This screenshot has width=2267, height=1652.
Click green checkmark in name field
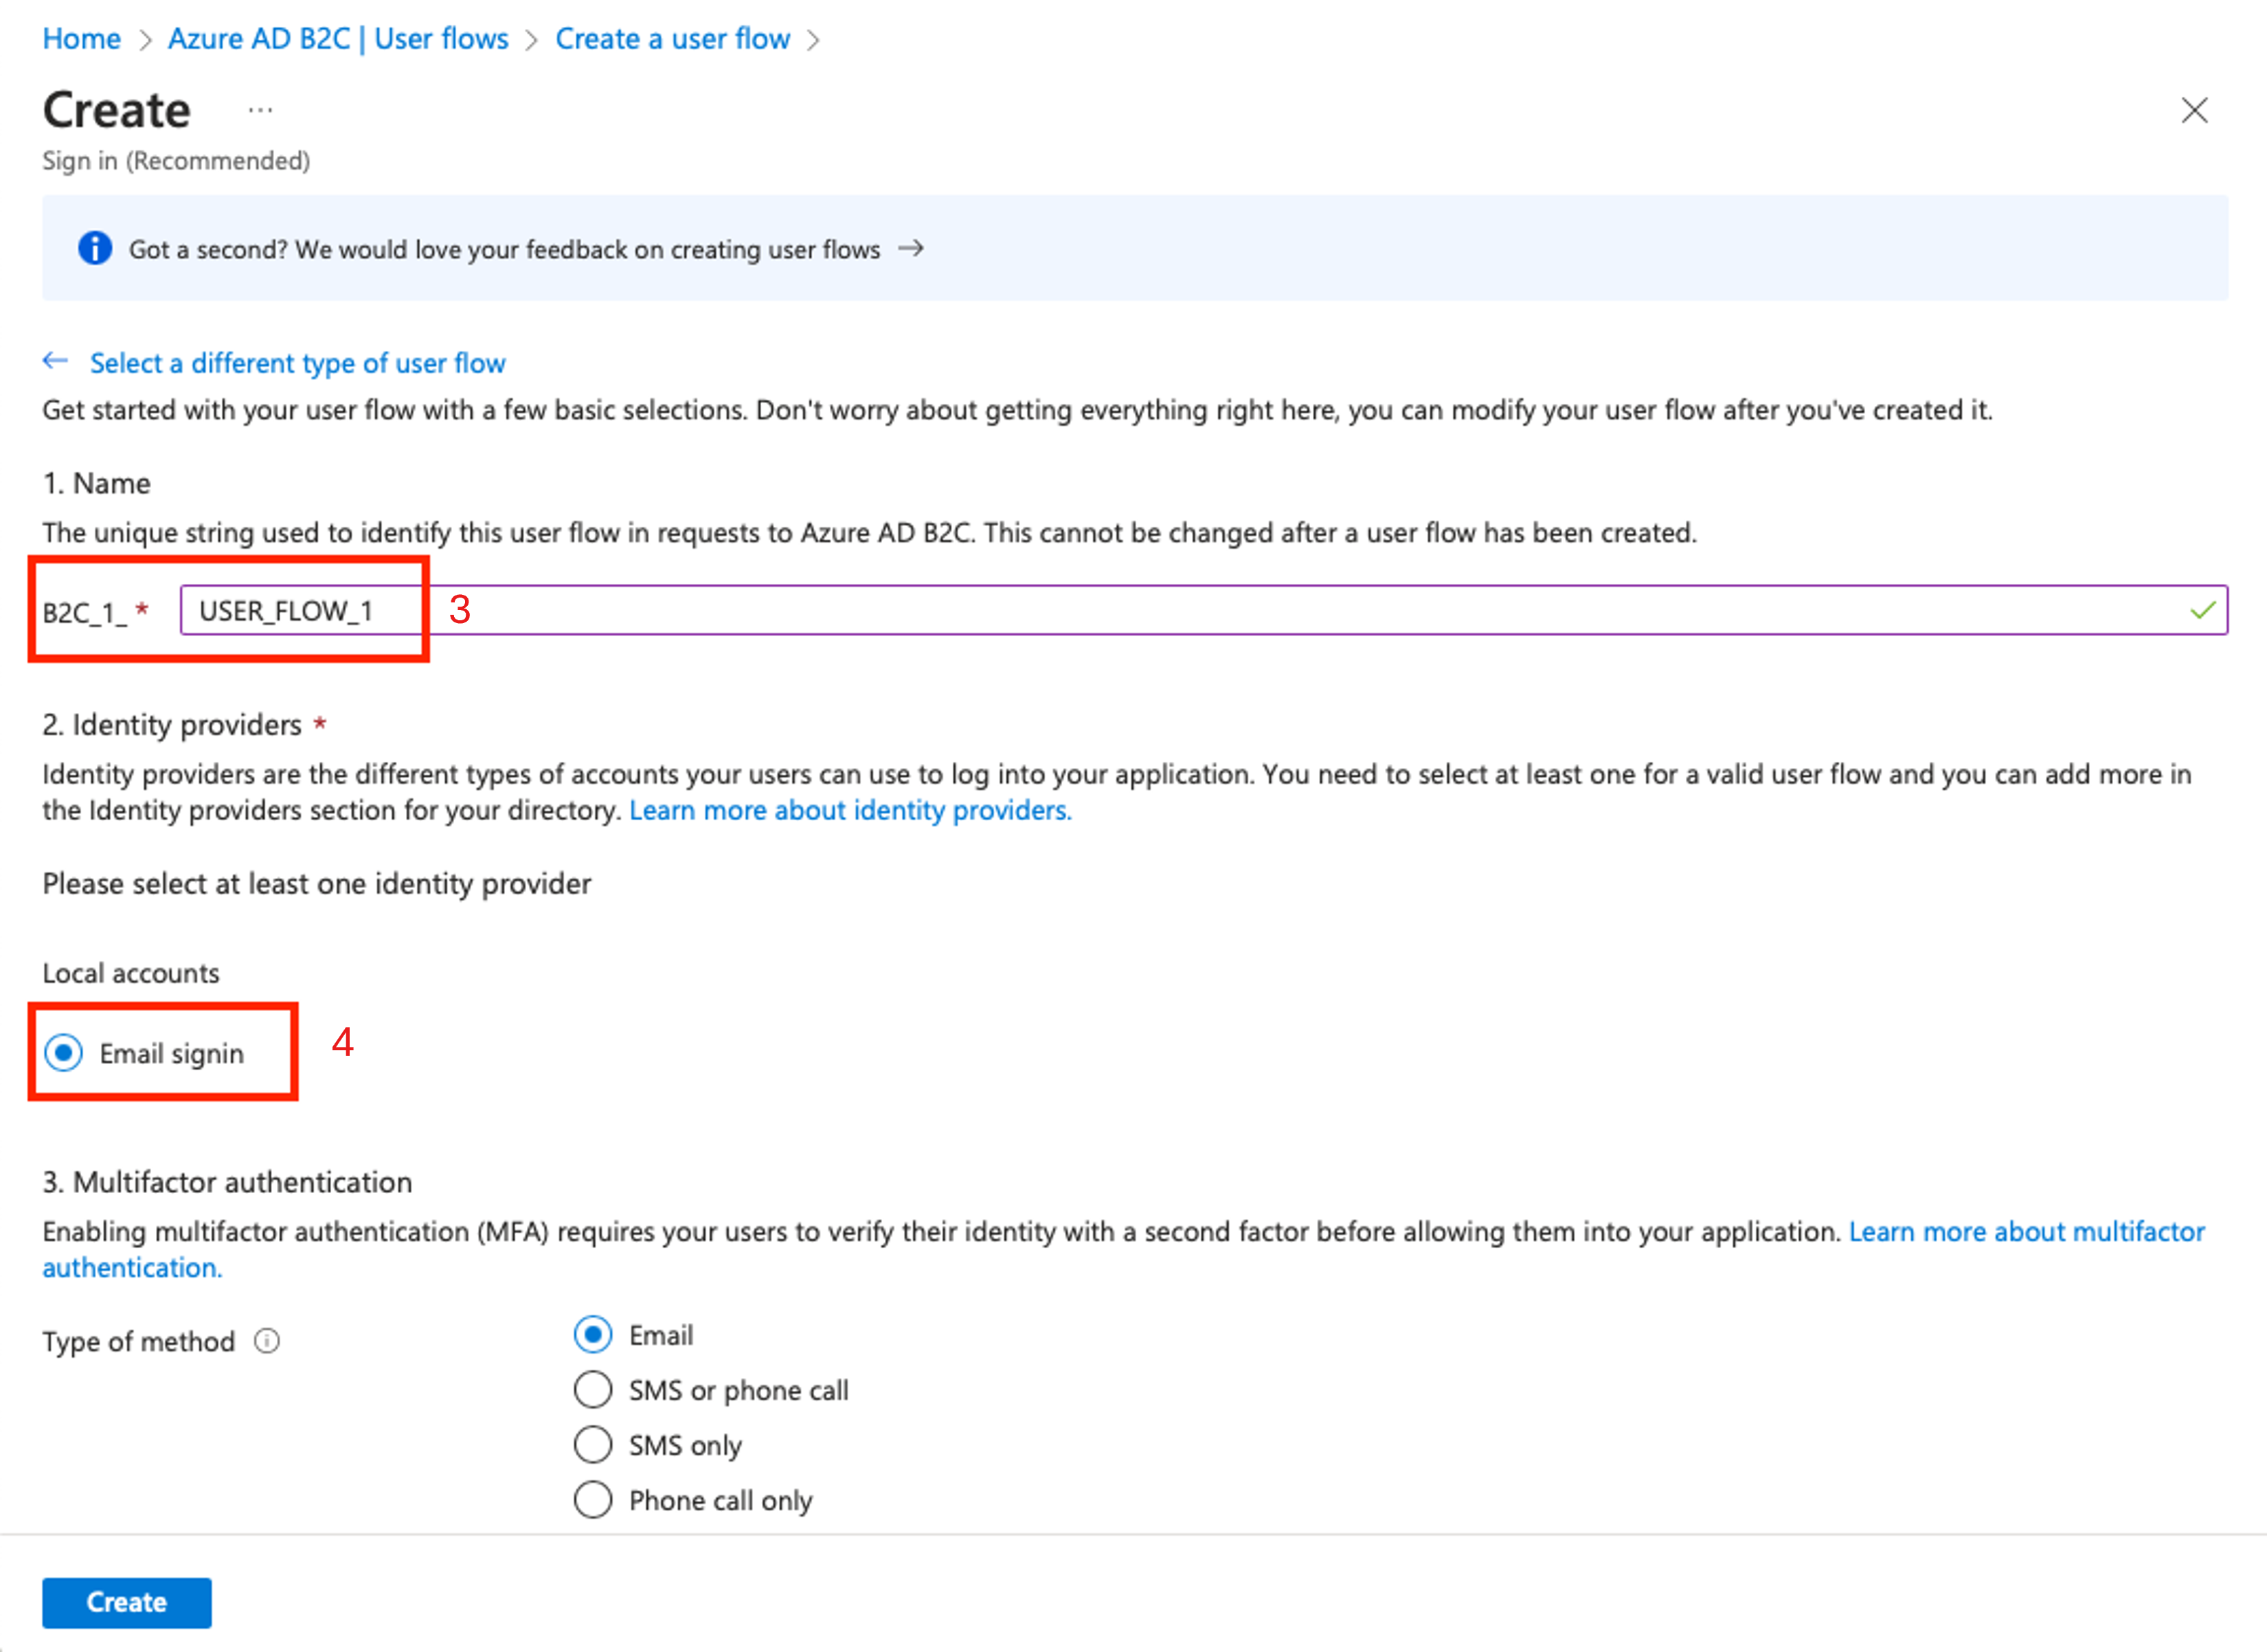[x=2202, y=610]
